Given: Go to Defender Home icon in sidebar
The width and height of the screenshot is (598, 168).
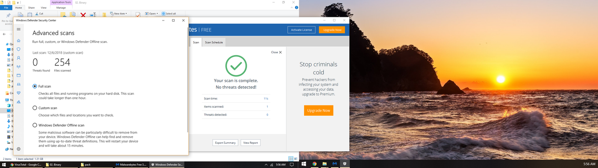Looking at the screenshot, I should (19, 41).
